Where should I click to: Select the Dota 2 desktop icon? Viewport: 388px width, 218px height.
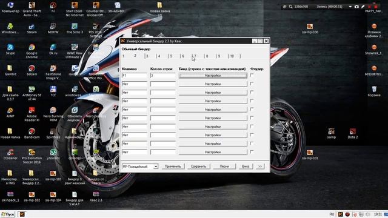(352, 133)
